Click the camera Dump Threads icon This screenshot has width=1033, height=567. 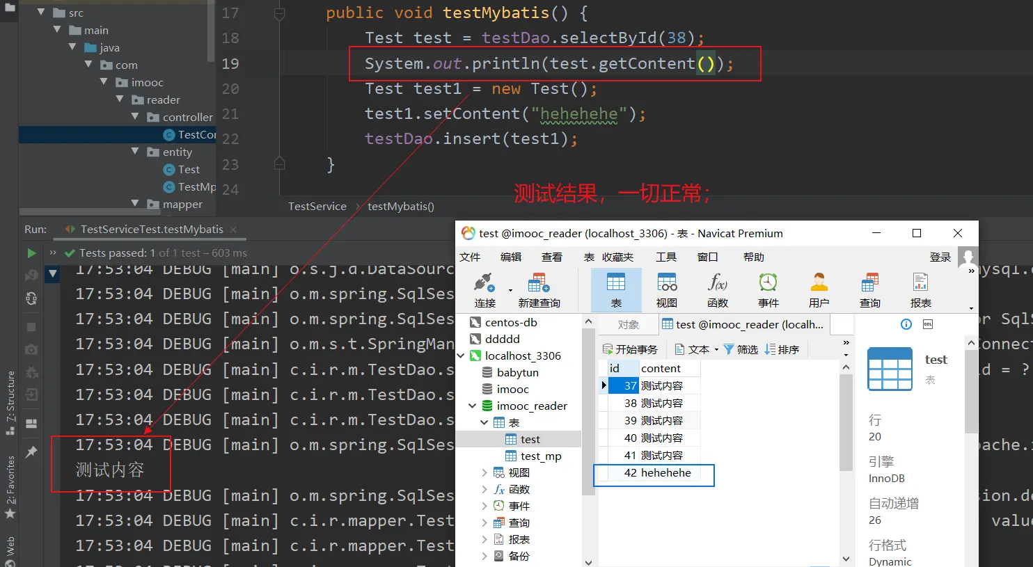31,349
